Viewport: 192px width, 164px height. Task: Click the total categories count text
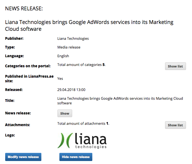coord(81,65)
